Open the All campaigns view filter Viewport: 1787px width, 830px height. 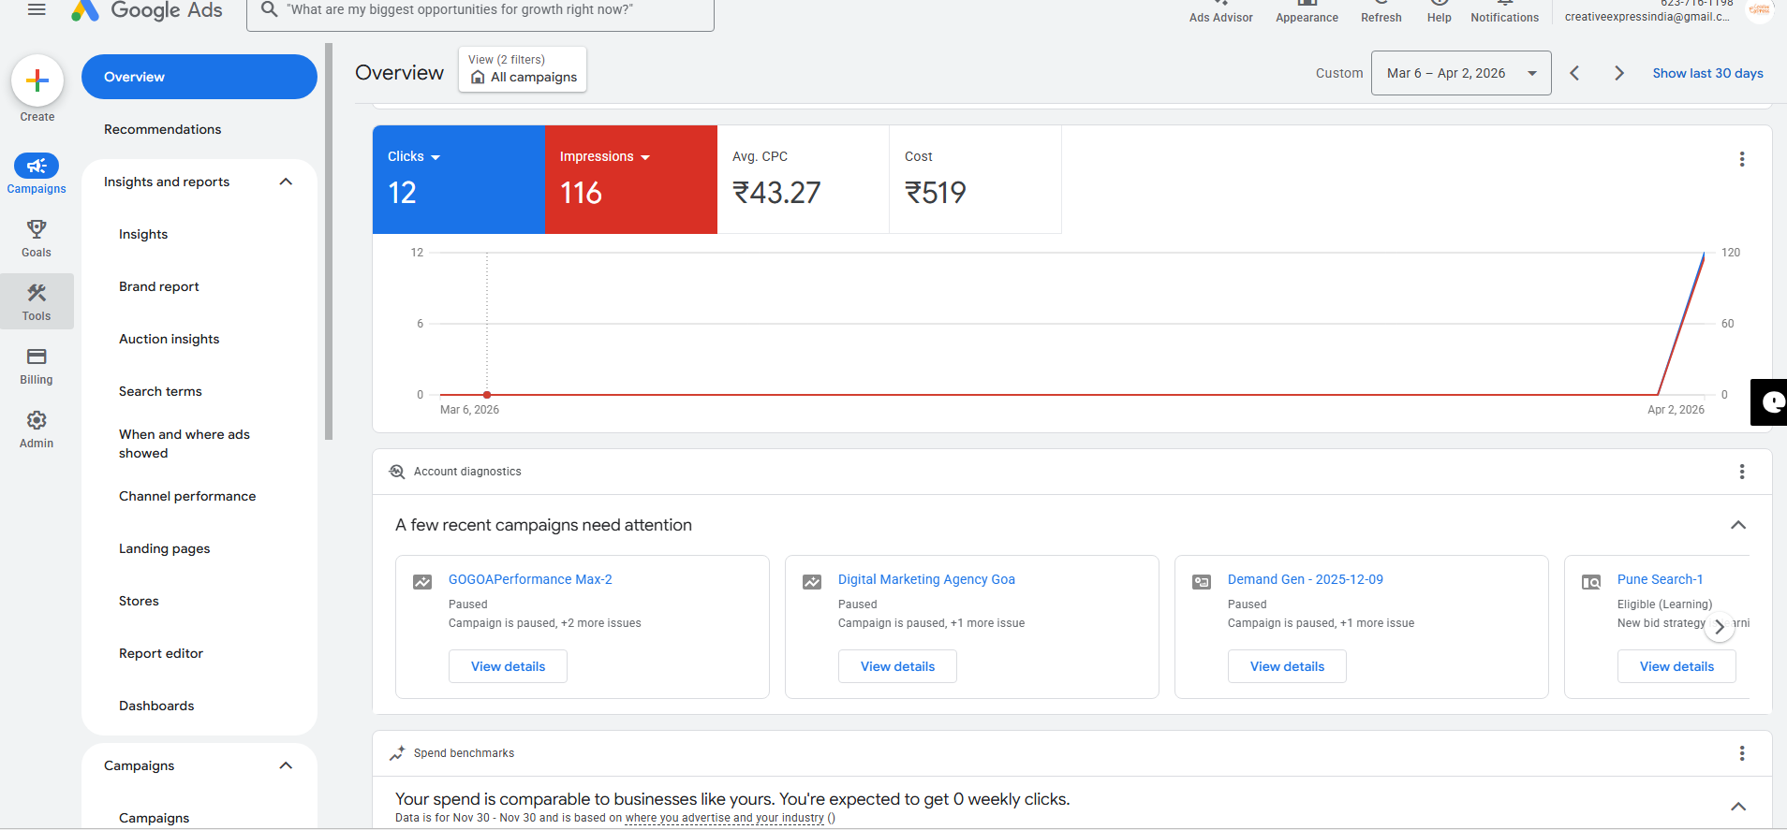[523, 69]
